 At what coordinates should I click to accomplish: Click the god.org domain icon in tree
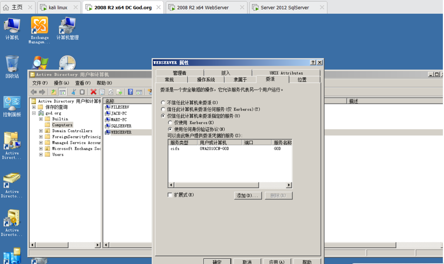click(x=41, y=113)
